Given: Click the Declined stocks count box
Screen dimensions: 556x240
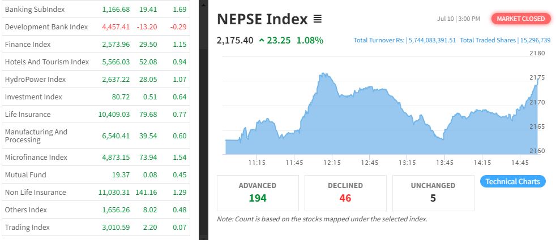Looking at the screenshot, I should (x=345, y=193).
